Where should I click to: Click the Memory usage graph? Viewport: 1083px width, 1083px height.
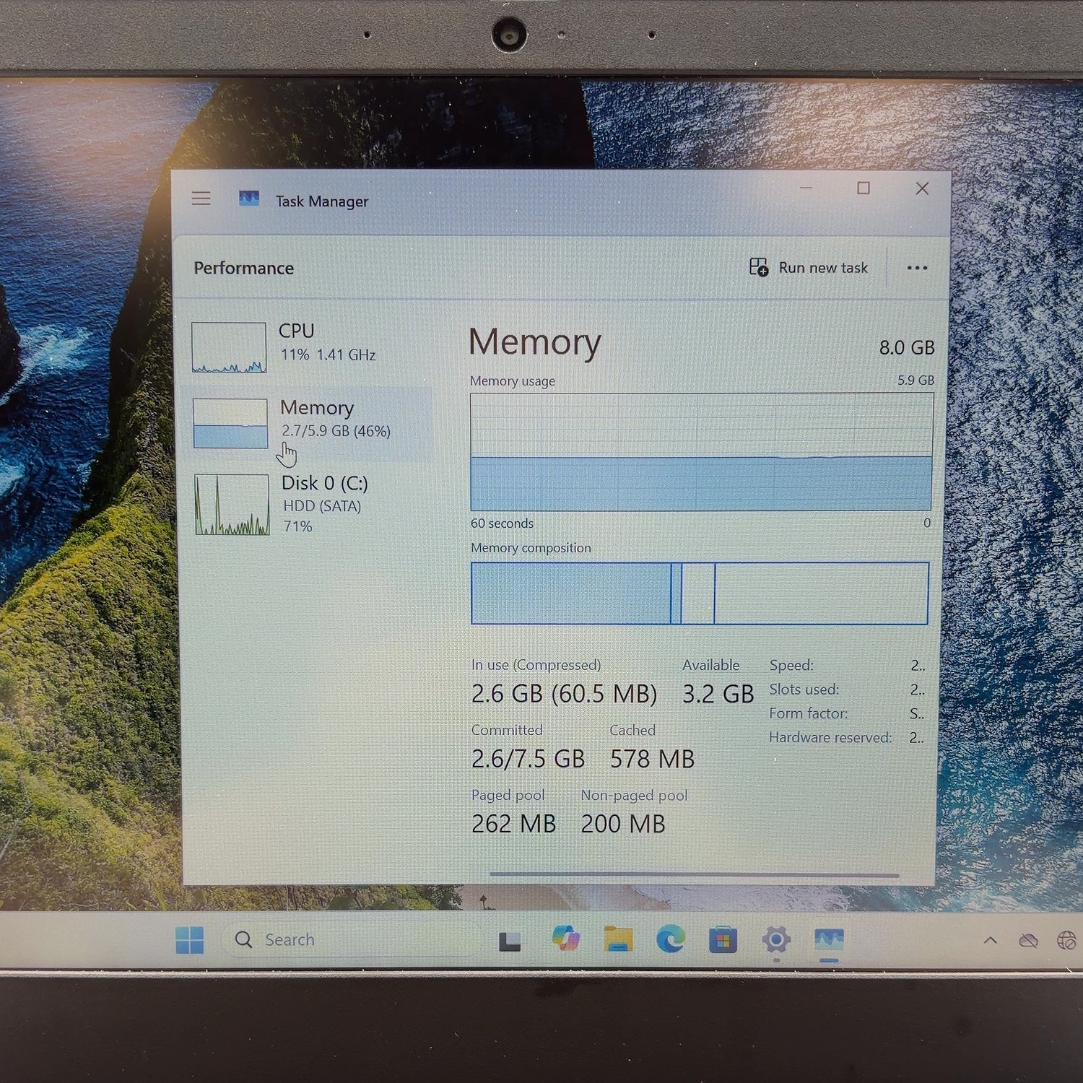[701, 452]
